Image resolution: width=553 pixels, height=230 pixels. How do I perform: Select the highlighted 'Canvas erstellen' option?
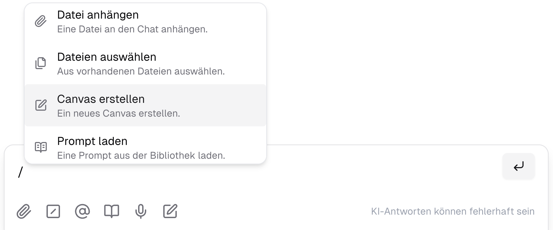[101, 99]
